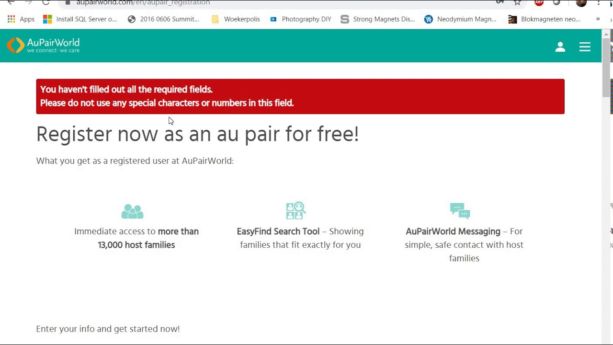Image resolution: width=613 pixels, height=345 pixels.
Task: Bookmark this page with the star icon
Action: [517, 2]
